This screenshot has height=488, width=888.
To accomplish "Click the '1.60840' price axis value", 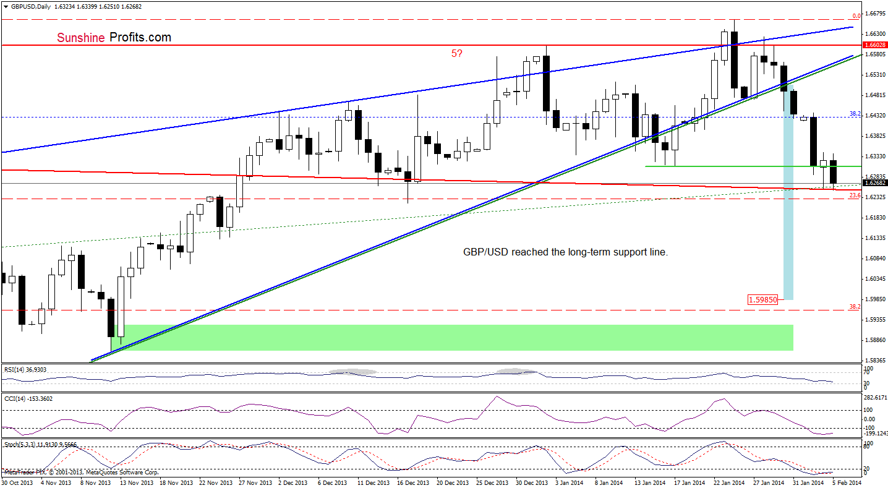I will [x=874, y=258].
